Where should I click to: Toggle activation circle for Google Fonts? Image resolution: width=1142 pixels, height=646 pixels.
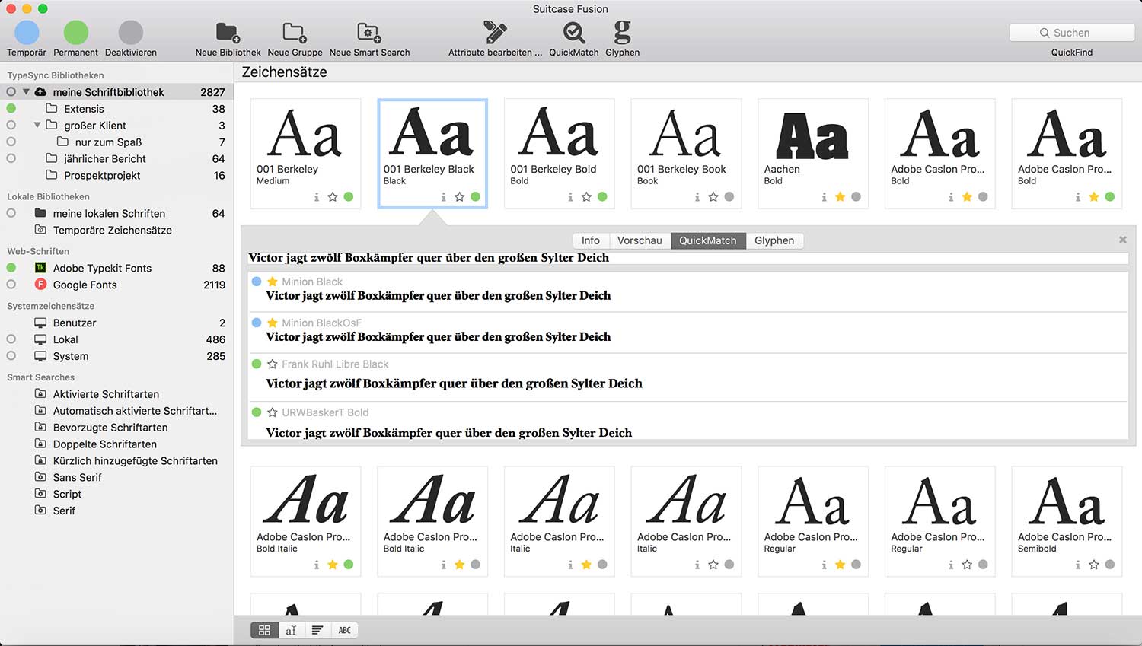tap(11, 285)
